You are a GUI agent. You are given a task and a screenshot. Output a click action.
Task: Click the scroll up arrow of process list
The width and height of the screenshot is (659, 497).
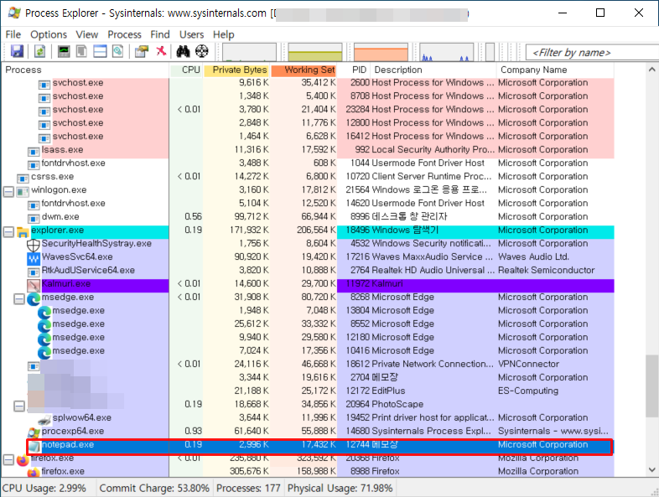(x=651, y=70)
